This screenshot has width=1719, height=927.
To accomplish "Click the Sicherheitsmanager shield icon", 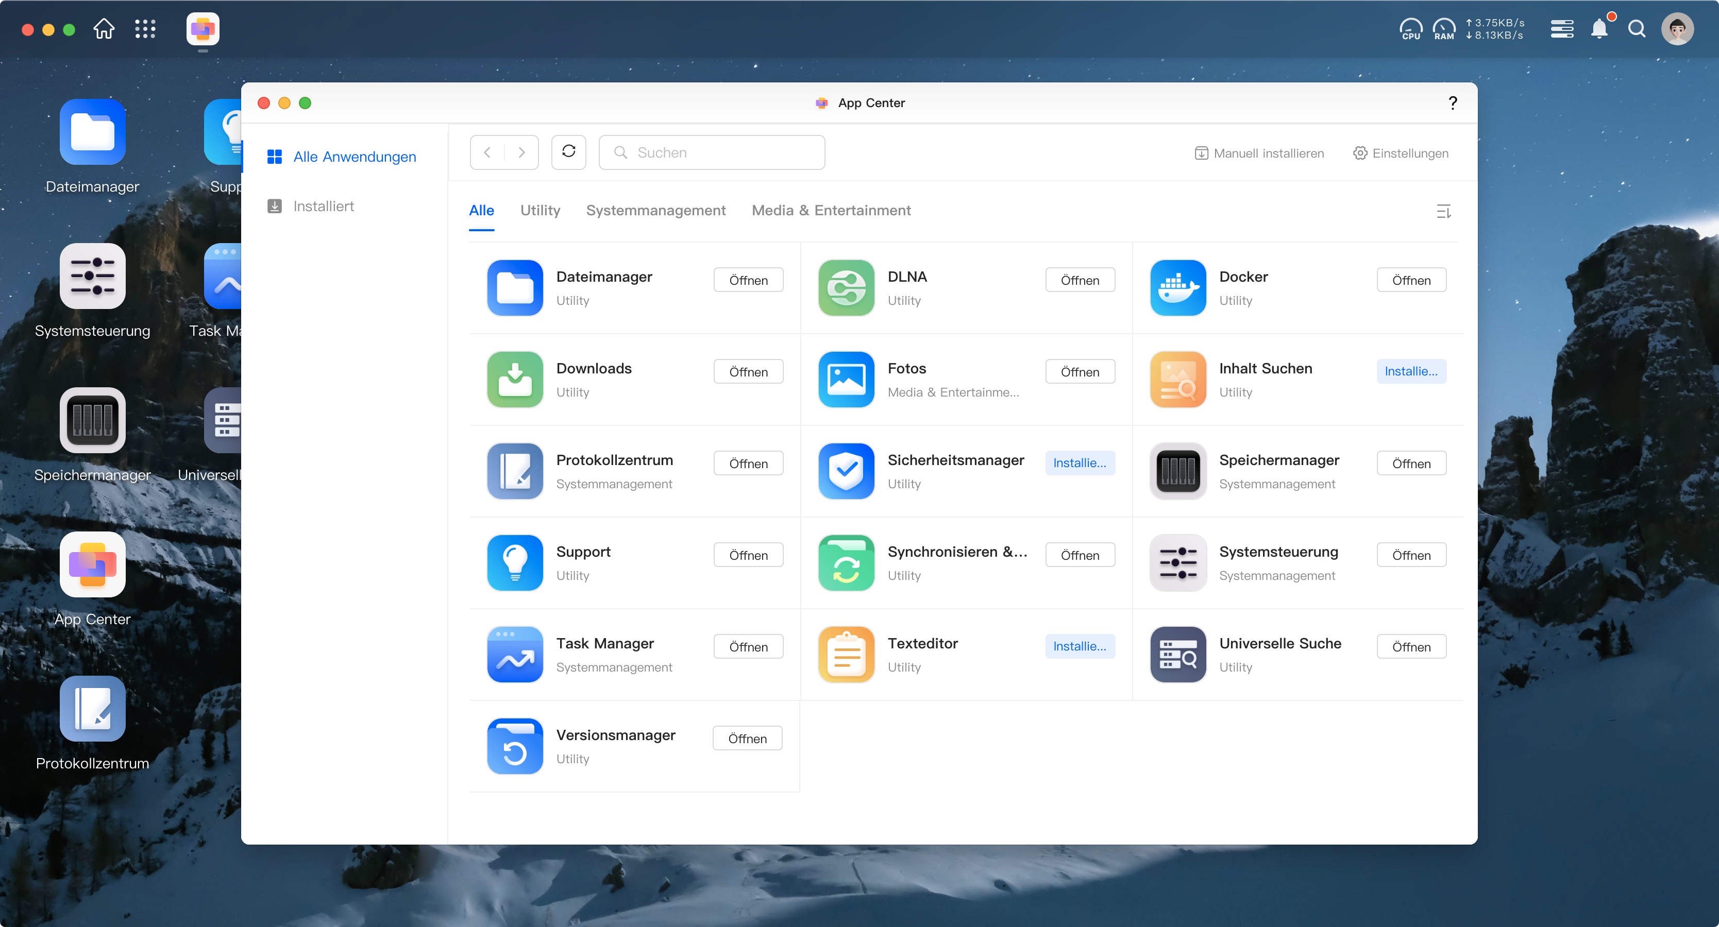I will click(x=846, y=471).
